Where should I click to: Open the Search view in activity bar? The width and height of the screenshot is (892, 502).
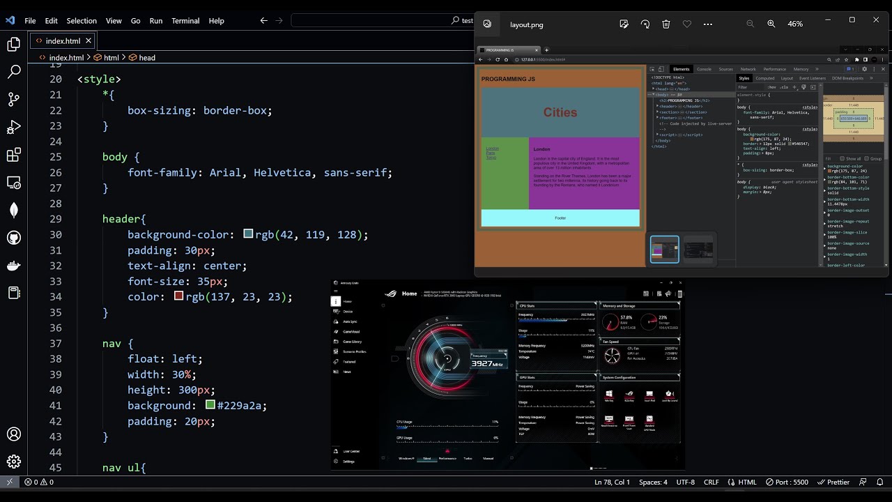[x=14, y=72]
